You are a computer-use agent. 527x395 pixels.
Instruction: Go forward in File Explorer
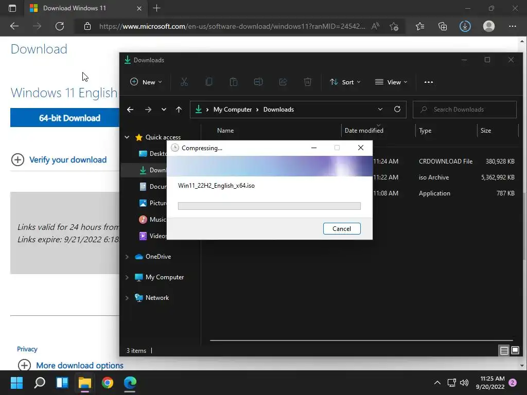point(148,110)
